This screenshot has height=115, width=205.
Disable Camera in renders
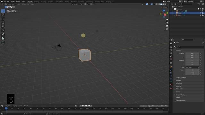point(203,11)
